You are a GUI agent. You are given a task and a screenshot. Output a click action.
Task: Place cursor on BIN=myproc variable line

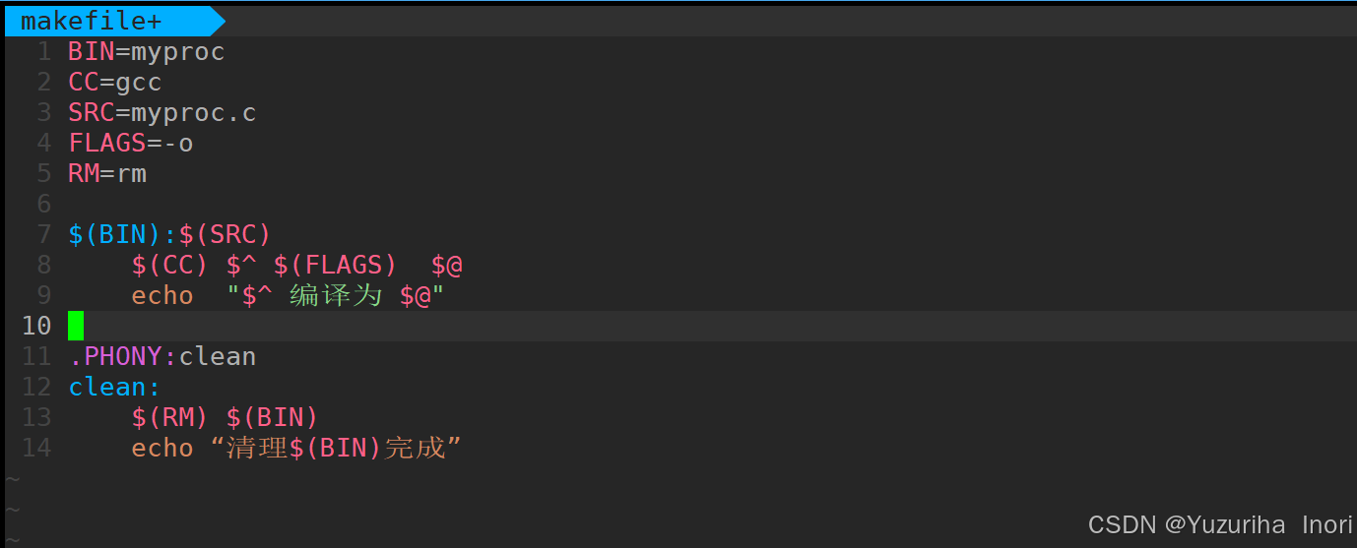tap(147, 51)
